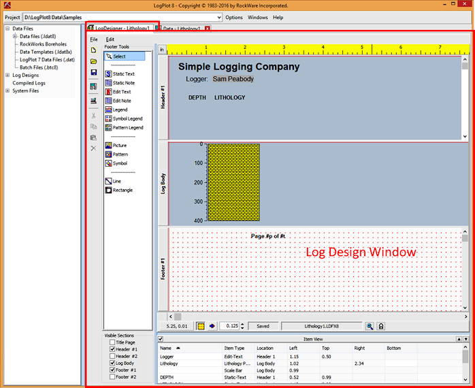The image size is (475, 388).
Task: Expand the Log Designs tree node
Action: pyautogui.click(x=7, y=75)
